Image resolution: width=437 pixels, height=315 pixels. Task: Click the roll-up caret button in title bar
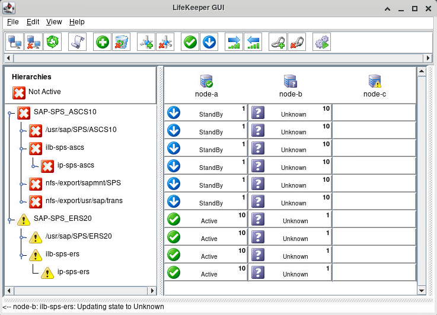387,9
